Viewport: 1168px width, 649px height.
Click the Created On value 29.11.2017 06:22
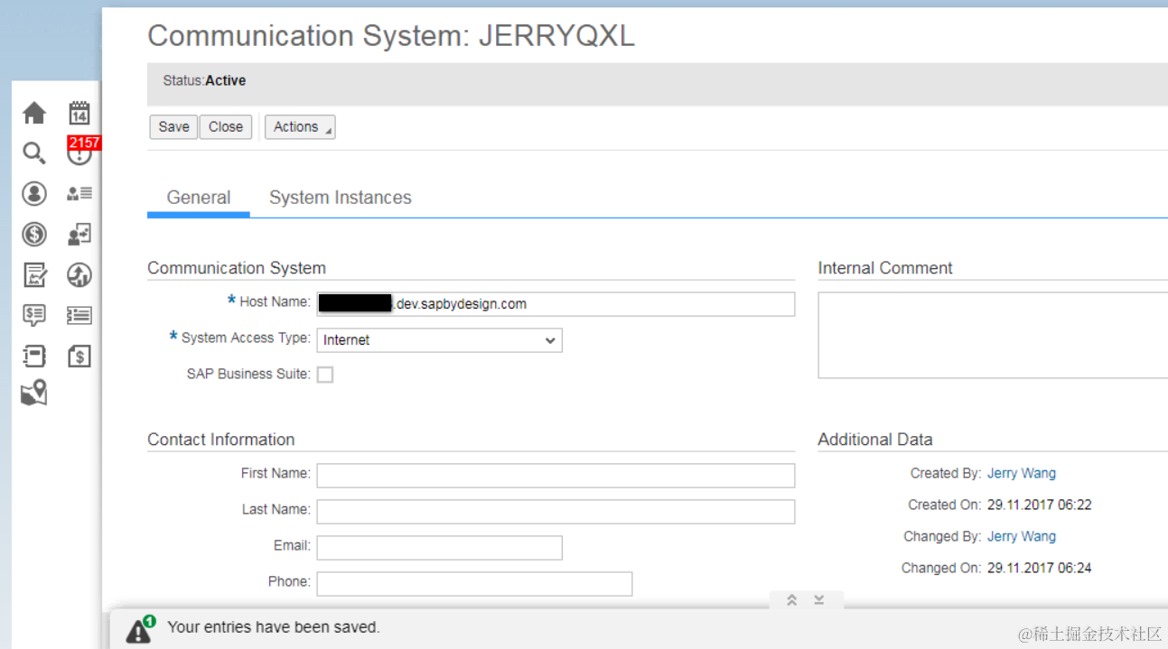[1040, 505]
